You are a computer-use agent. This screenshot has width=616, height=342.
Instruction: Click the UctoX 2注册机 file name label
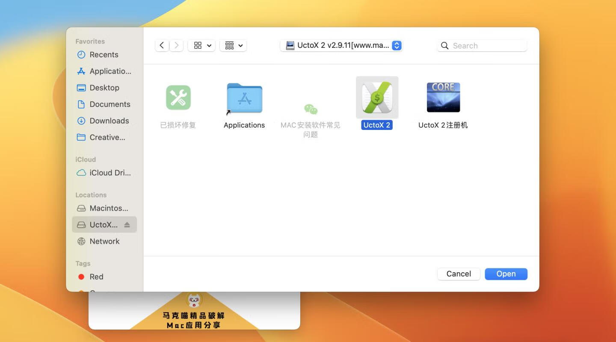click(x=443, y=125)
